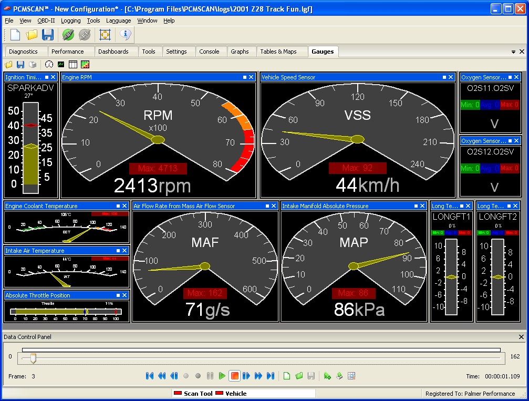This screenshot has height=401, width=529.
Task: Open the tab list dropdown arrow
Action: point(513,52)
